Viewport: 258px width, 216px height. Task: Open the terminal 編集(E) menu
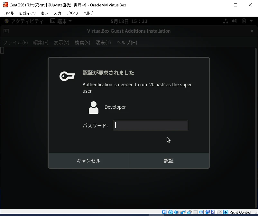(41, 43)
